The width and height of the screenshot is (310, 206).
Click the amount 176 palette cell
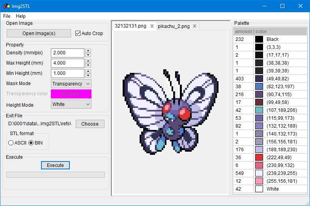(243, 150)
